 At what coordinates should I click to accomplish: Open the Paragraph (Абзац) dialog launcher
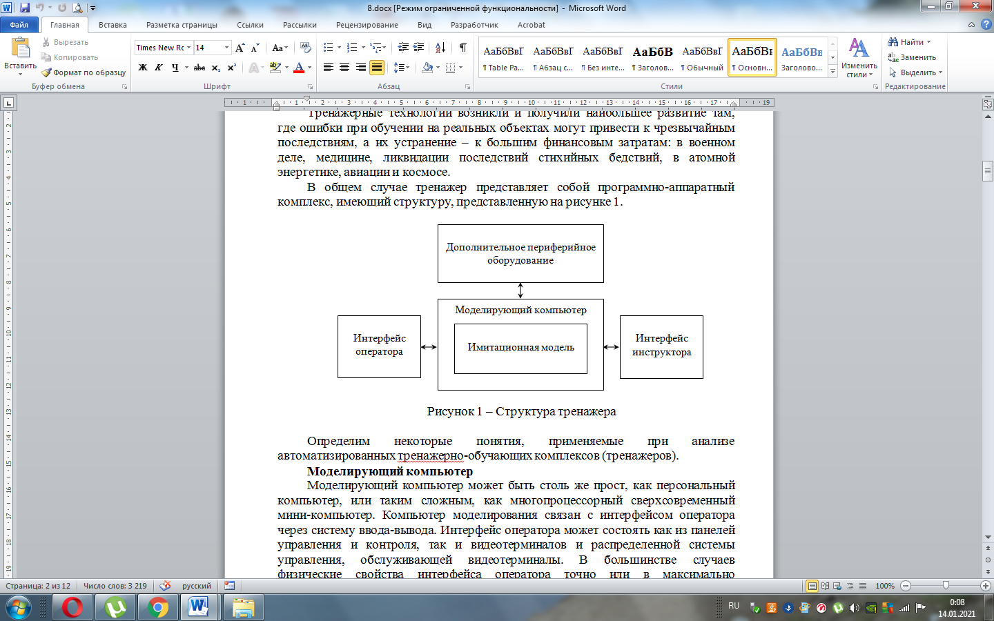[x=467, y=87]
